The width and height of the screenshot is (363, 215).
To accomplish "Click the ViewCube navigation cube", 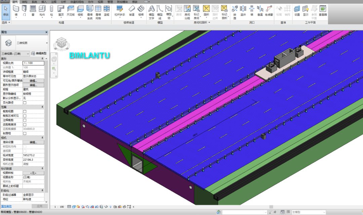I will tap(62, 43).
